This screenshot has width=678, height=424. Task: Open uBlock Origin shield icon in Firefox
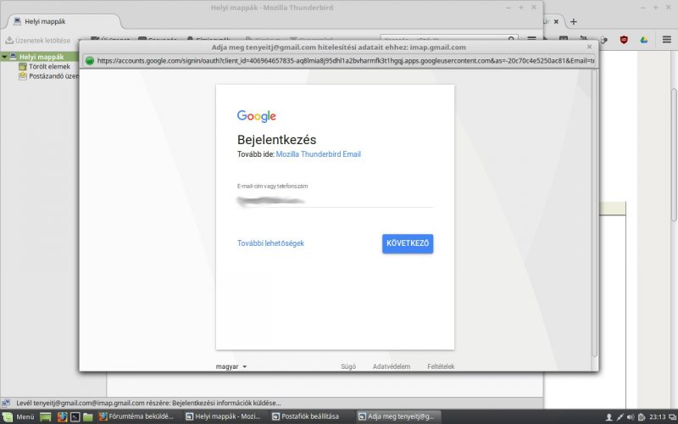click(624, 40)
